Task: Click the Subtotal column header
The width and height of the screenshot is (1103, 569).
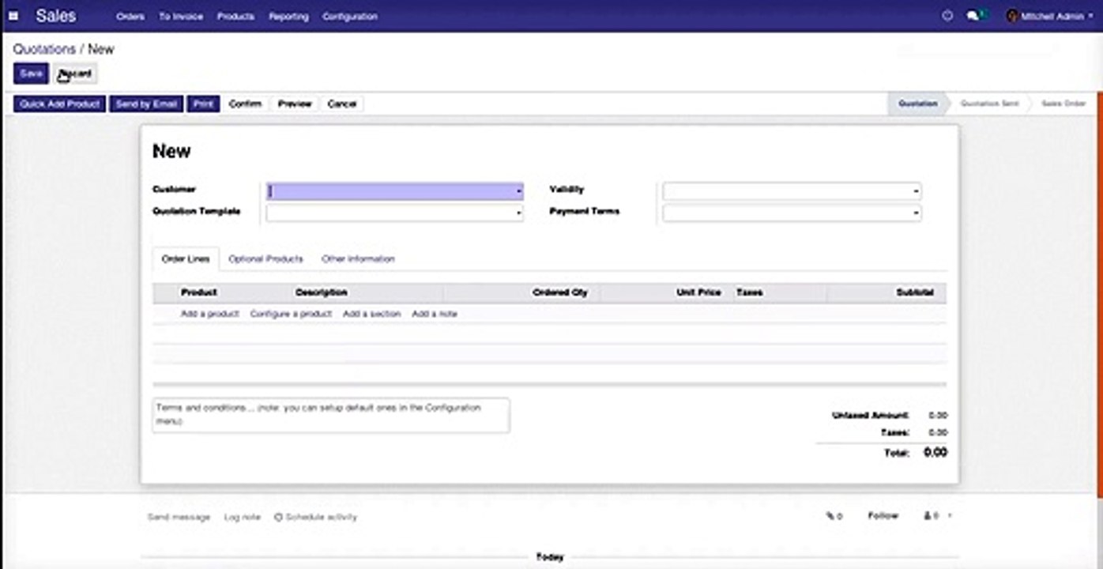Action: 915,292
